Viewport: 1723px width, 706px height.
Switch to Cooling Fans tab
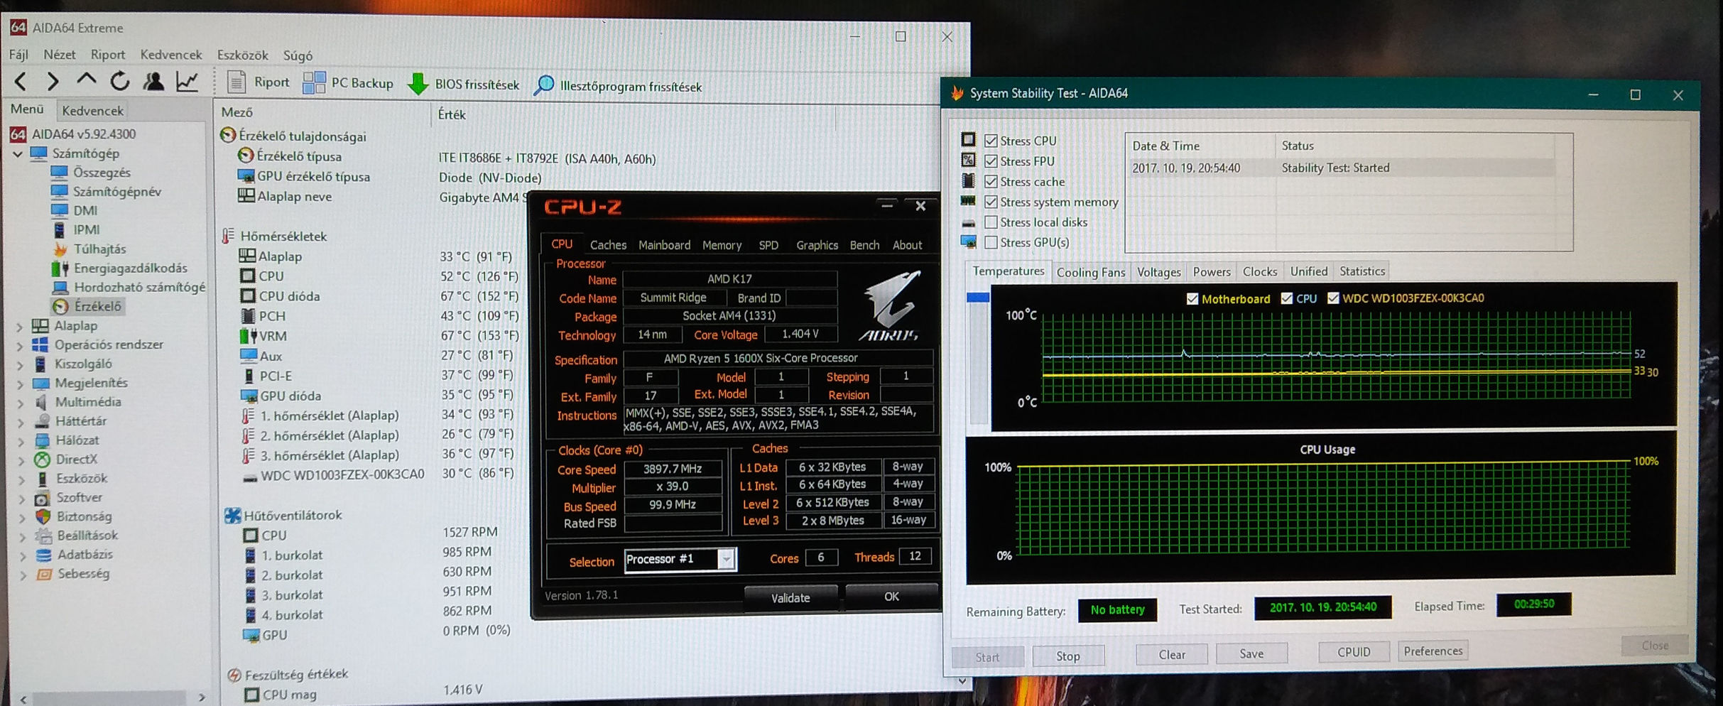(x=1090, y=272)
